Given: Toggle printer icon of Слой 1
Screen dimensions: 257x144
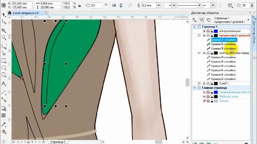Looking at the screenshot, I should (208, 84).
